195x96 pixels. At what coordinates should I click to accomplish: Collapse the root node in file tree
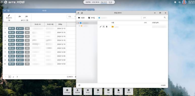[x=78, y=23]
